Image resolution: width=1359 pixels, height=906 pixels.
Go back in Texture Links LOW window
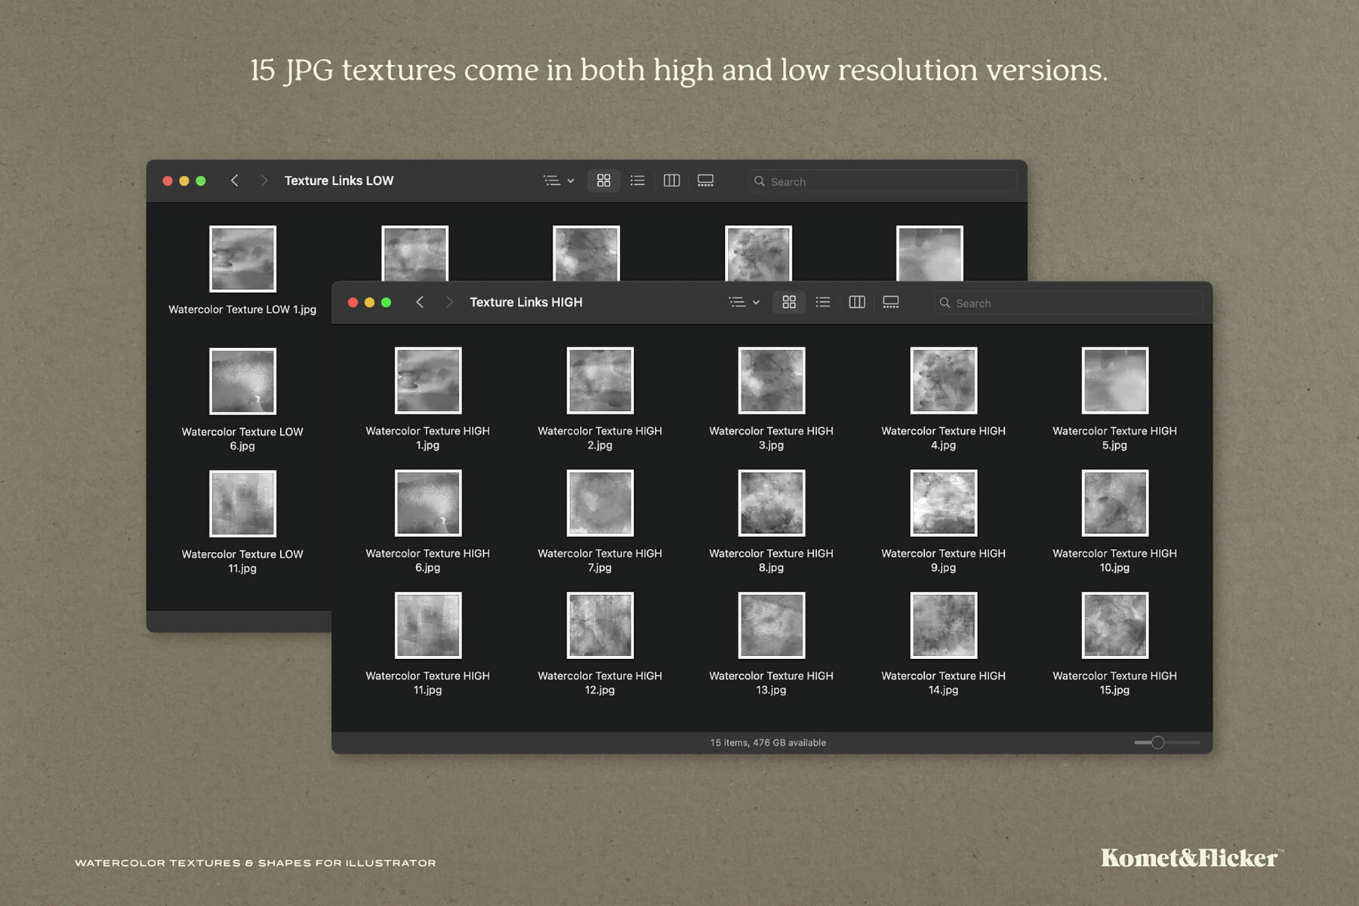[235, 180]
